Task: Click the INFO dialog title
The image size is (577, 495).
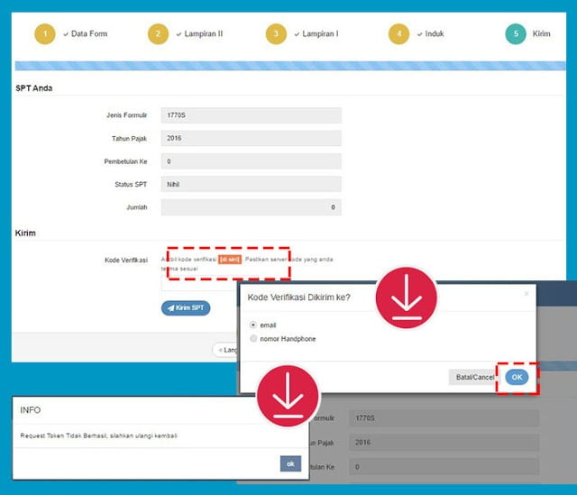Action: (30, 410)
